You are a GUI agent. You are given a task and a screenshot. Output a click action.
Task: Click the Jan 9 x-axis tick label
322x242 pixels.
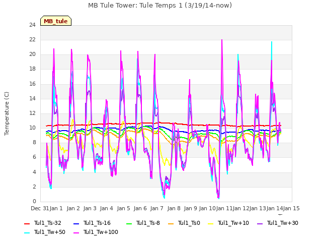coord(190,208)
